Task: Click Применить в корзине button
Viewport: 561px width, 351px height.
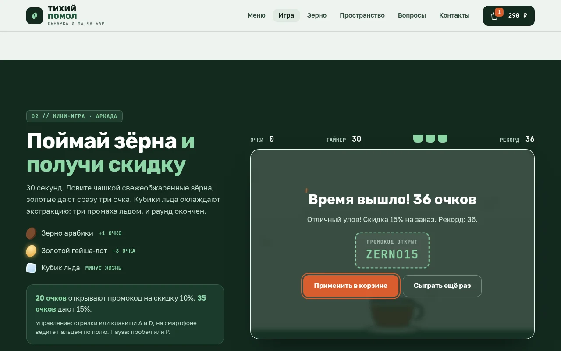Action: (351, 286)
